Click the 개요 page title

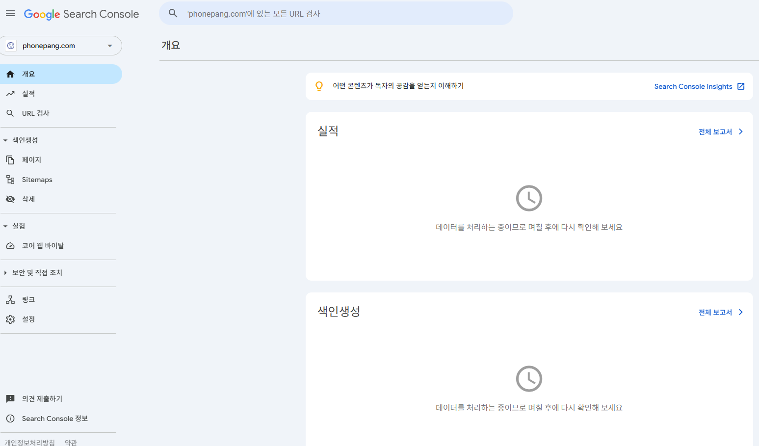[171, 45]
